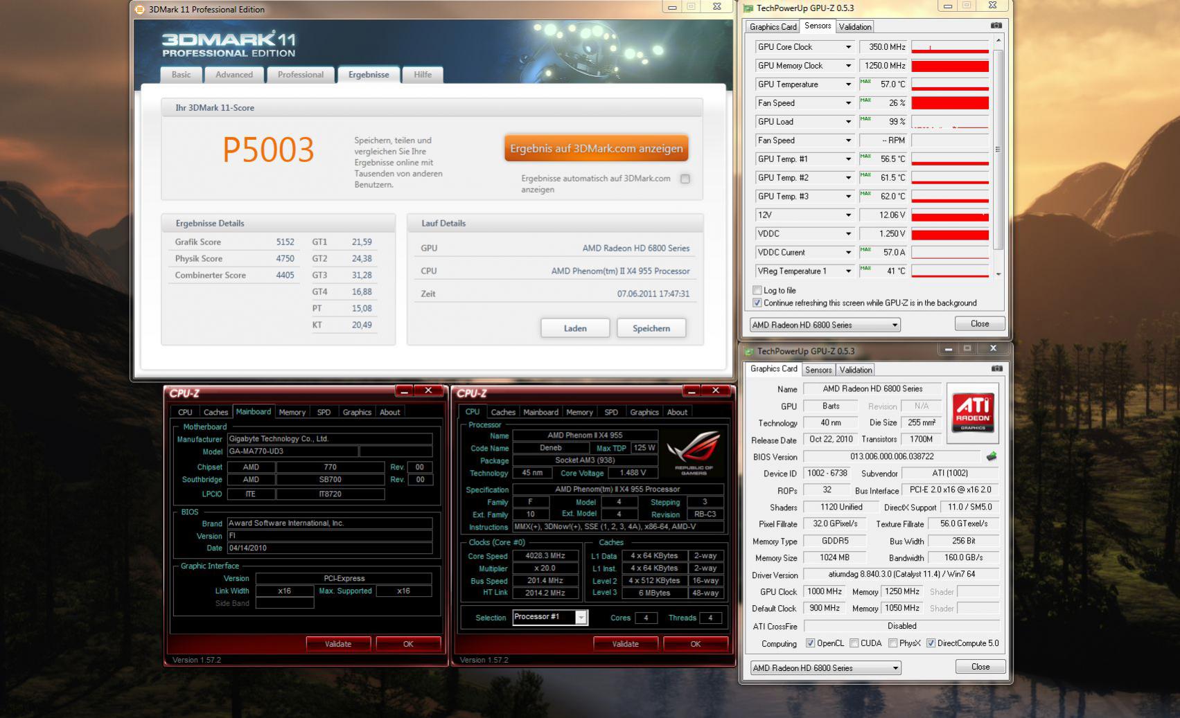Click the BIOS Version field in GPU-Z
The image size is (1180, 718).
[892, 457]
